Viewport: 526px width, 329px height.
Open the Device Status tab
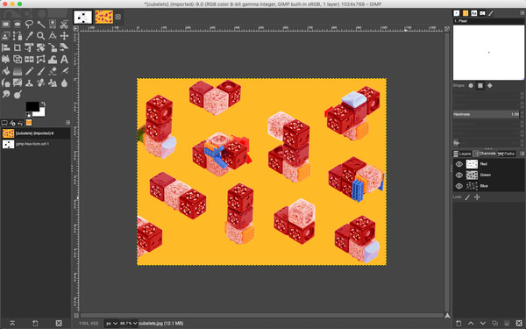pos(12,123)
